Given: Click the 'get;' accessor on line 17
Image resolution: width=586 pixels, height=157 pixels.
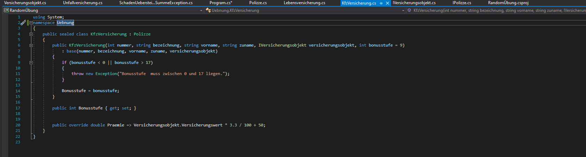Looking at the screenshot, I should (x=115, y=108).
